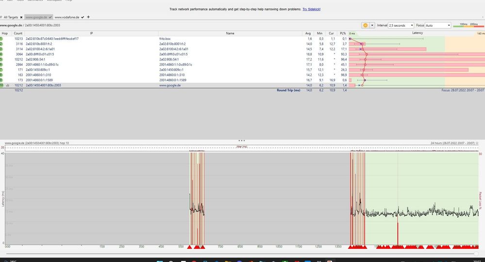Image resolution: width=485 pixels, height=262 pixels.
Task: Click the Focus date range label 28.07.2022
Action: (x=463, y=90)
